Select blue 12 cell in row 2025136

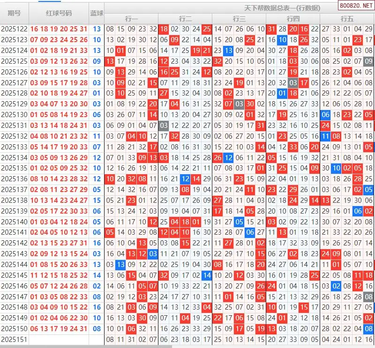click(x=185, y=178)
